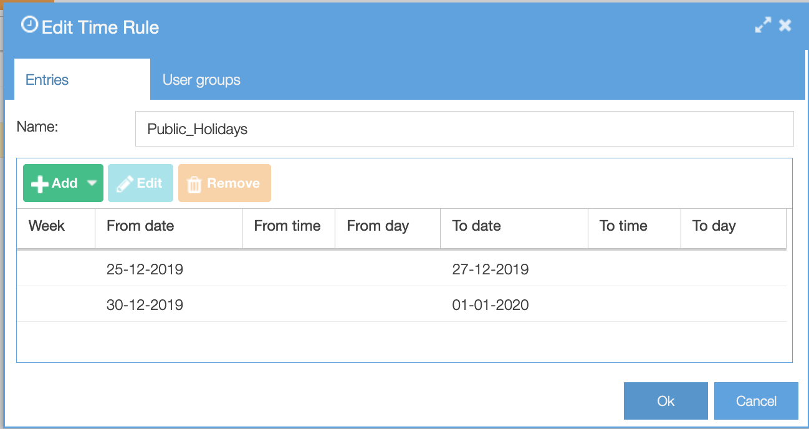This screenshot has height=429, width=809.
Task: Click the Cancel button
Action: point(756,401)
